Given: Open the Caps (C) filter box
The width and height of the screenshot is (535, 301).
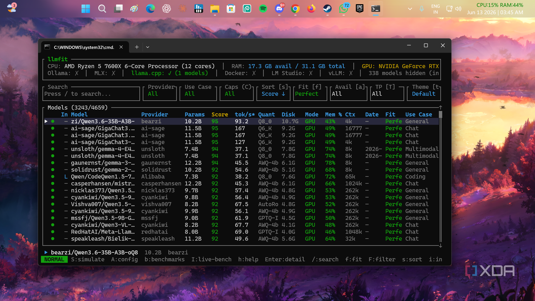Looking at the screenshot, I should (237, 94).
